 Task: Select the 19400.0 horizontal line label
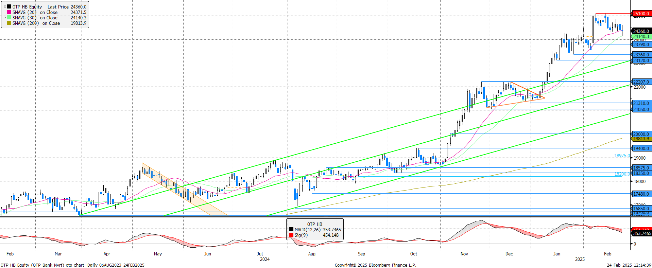pyautogui.click(x=641, y=148)
